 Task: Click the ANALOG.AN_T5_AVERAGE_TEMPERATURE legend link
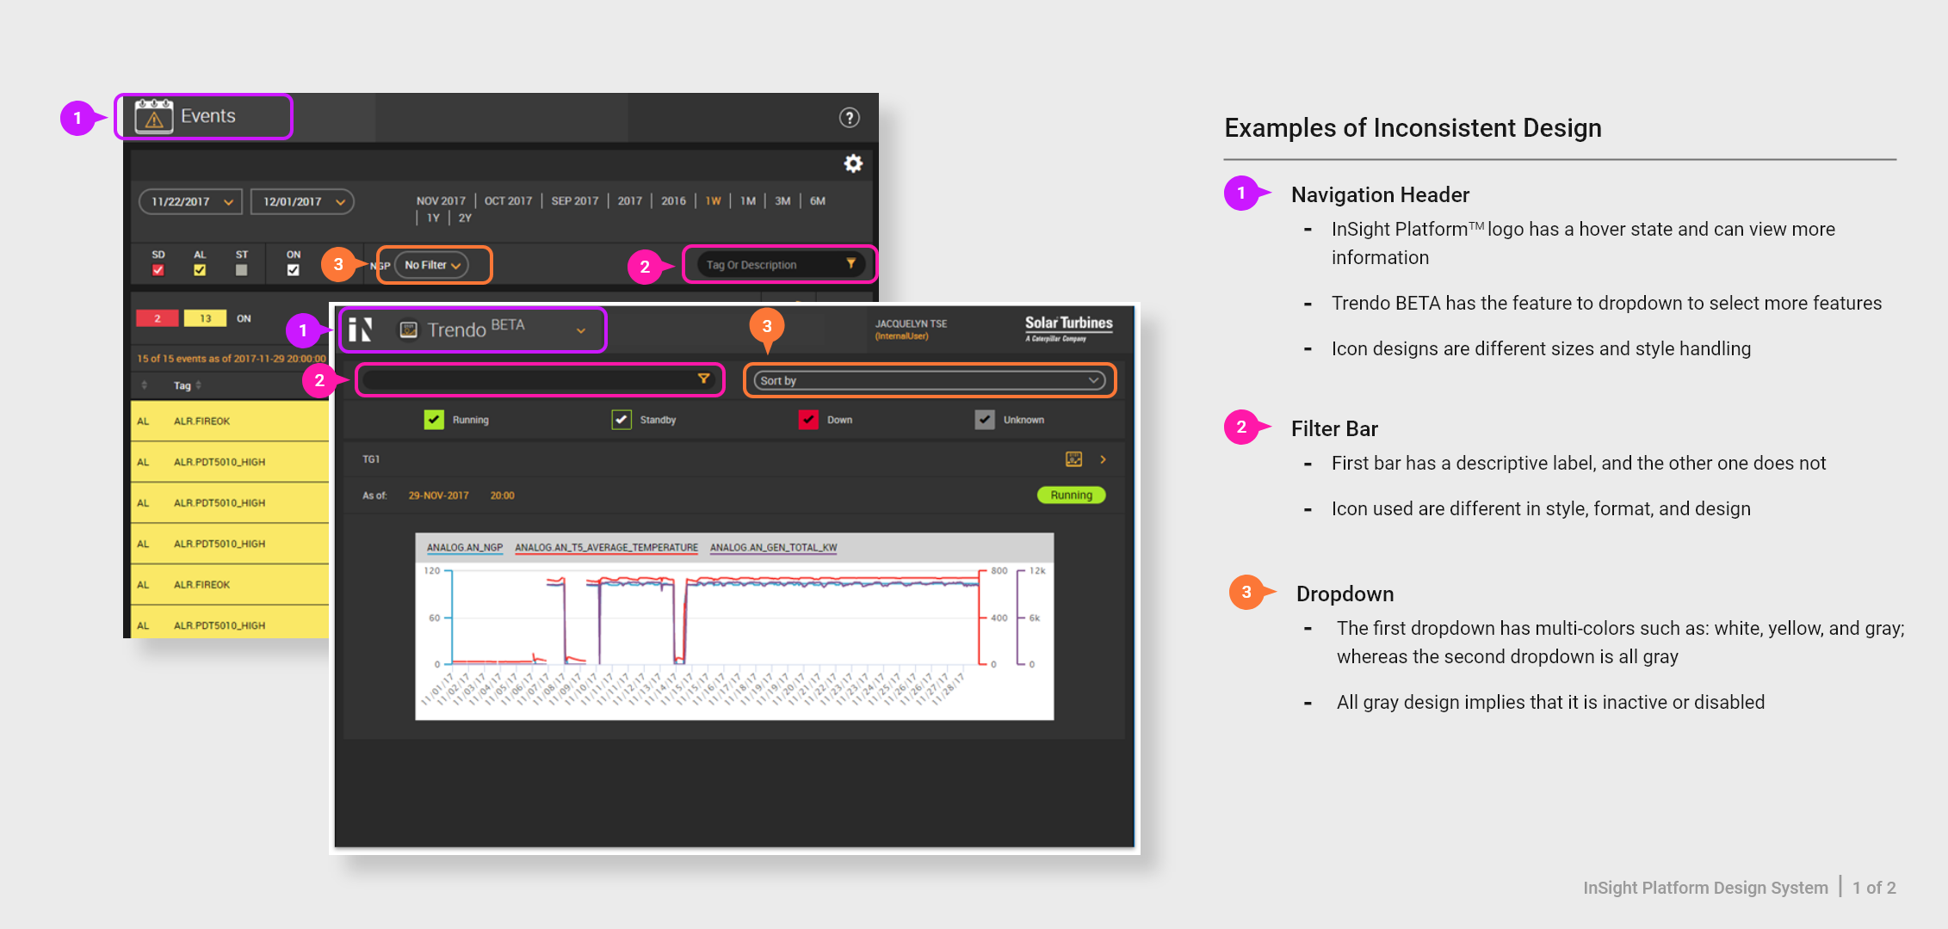point(606,547)
